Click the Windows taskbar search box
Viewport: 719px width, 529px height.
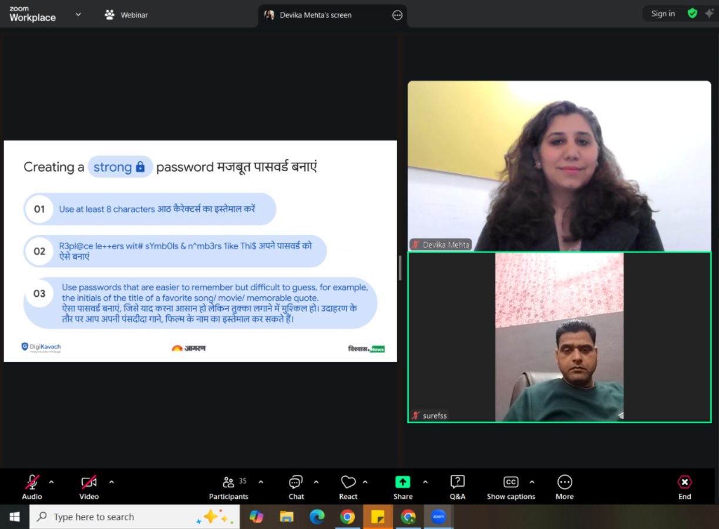point(117,517)
